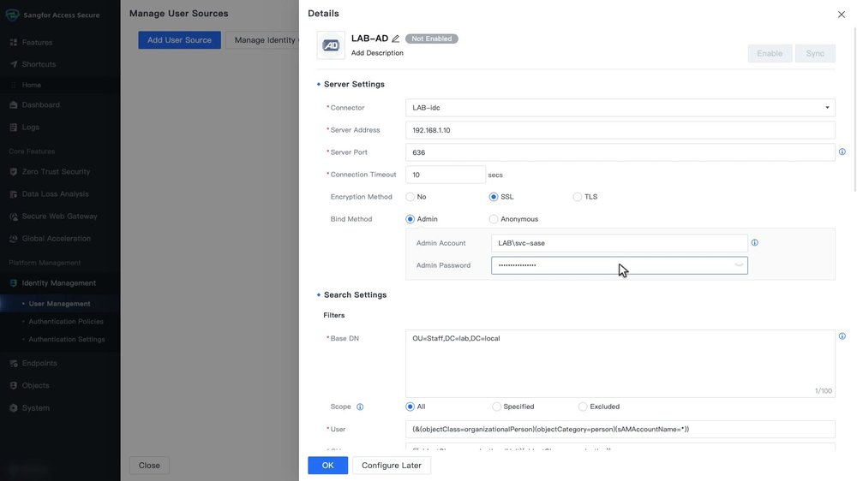Click the User filter input field

point(620,429)
